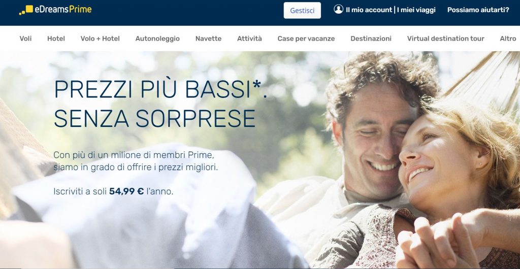Viewport: 520px width, 269px height.
Task: Open the Destinazioni menu item
Action: [x=371, y=39]
